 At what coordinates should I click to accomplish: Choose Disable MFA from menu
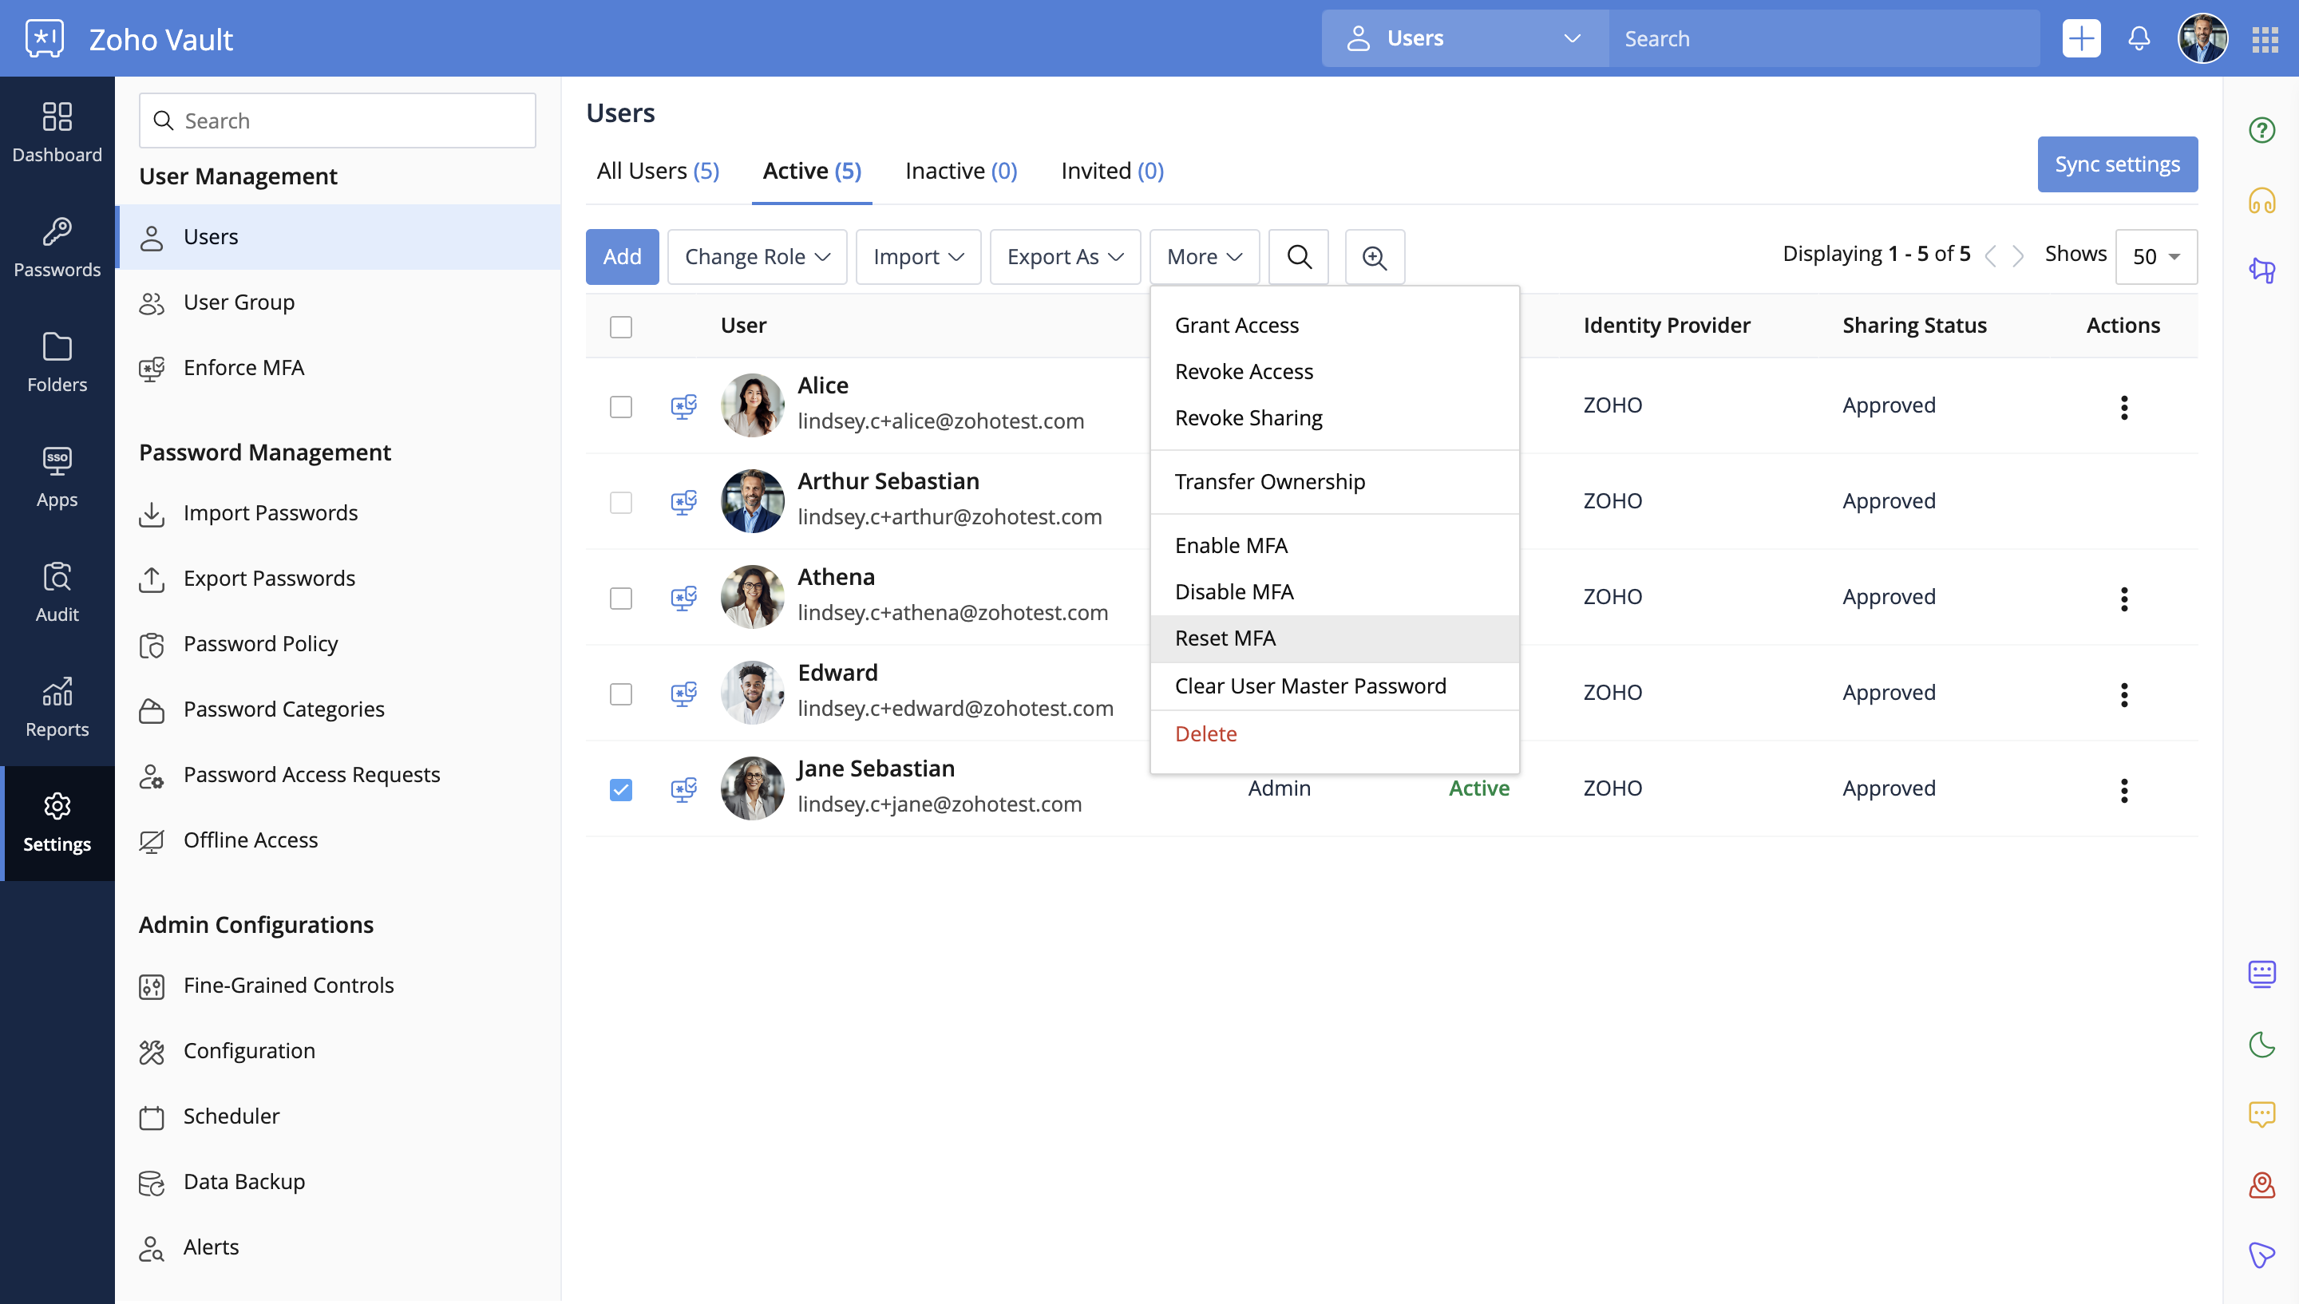(x=1335, y=592)
